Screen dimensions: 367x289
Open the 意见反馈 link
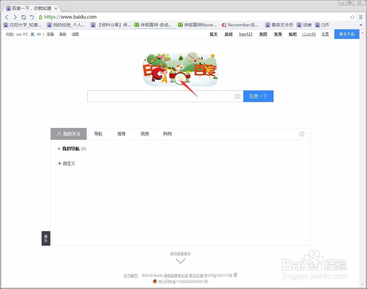[196, 276]
